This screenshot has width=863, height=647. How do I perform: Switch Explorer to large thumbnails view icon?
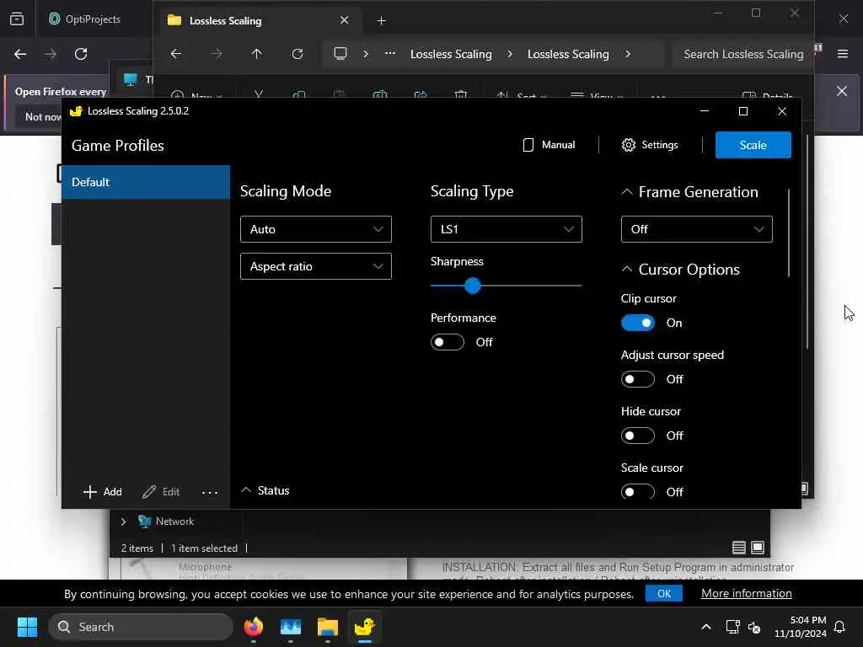(758, 548)
